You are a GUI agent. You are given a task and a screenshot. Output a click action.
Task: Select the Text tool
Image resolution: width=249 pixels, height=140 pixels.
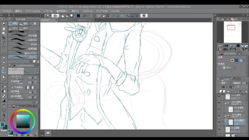[x=4, y=115]
